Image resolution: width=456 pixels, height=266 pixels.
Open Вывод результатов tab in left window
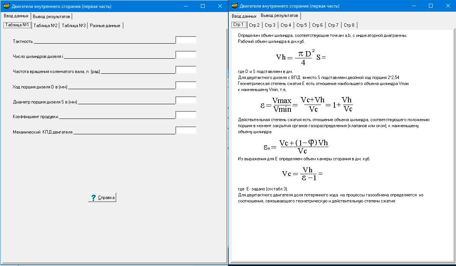click(51, 17)
